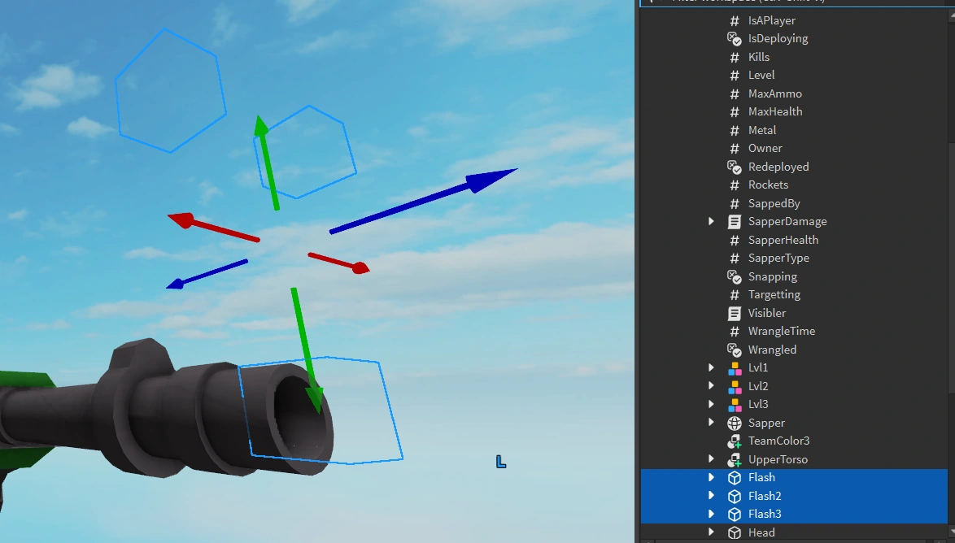
Task: Select the WrangleTime row label
Action: click(782, 331)
